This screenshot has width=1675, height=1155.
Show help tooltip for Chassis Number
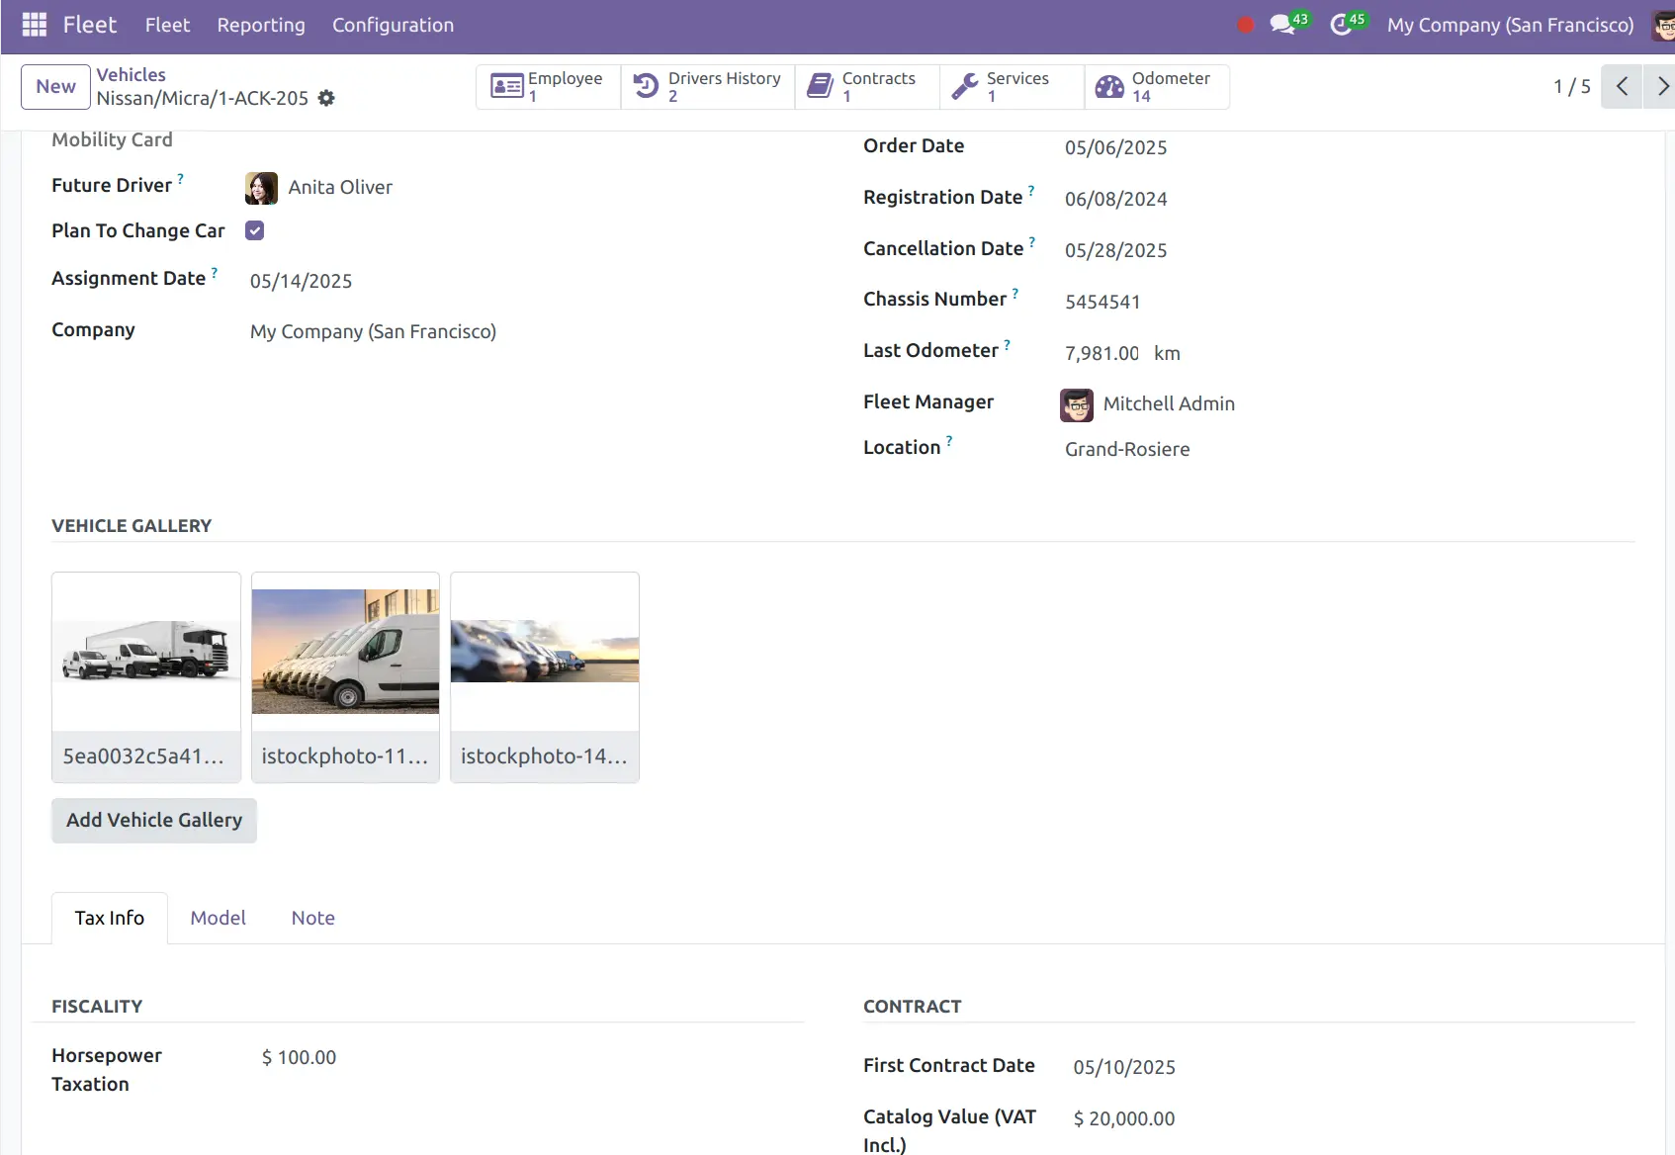click(x=1015, y=293)
